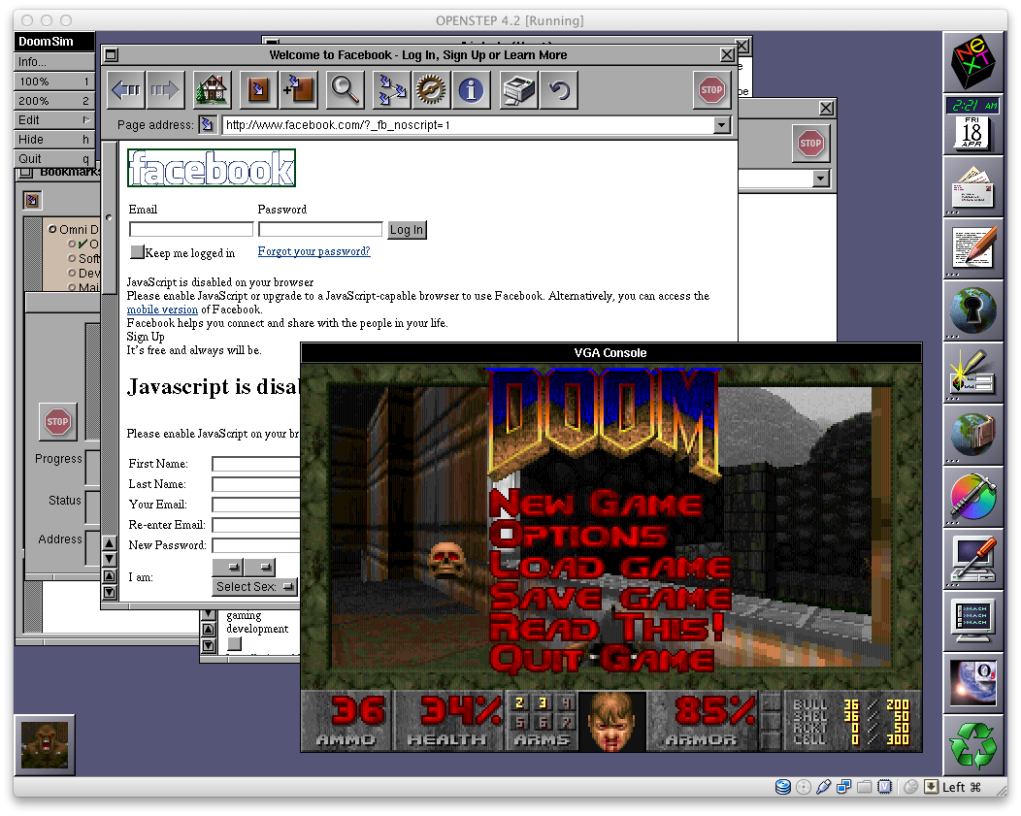1021x816 pixels.
Task: Focus the First Name sign-up field
Action: 256,464
